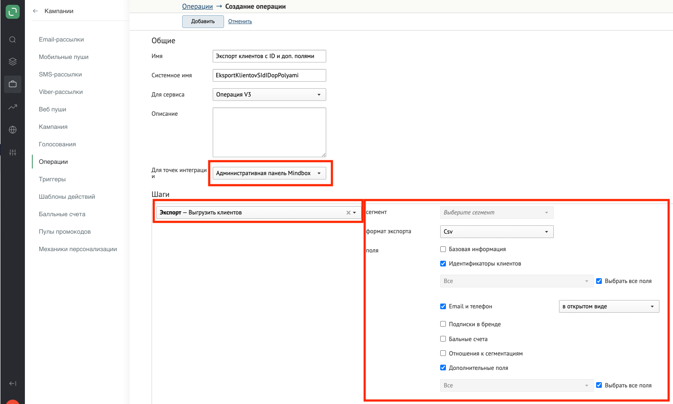Toggle Базовая информация checkbox

[x=443, y=249]
